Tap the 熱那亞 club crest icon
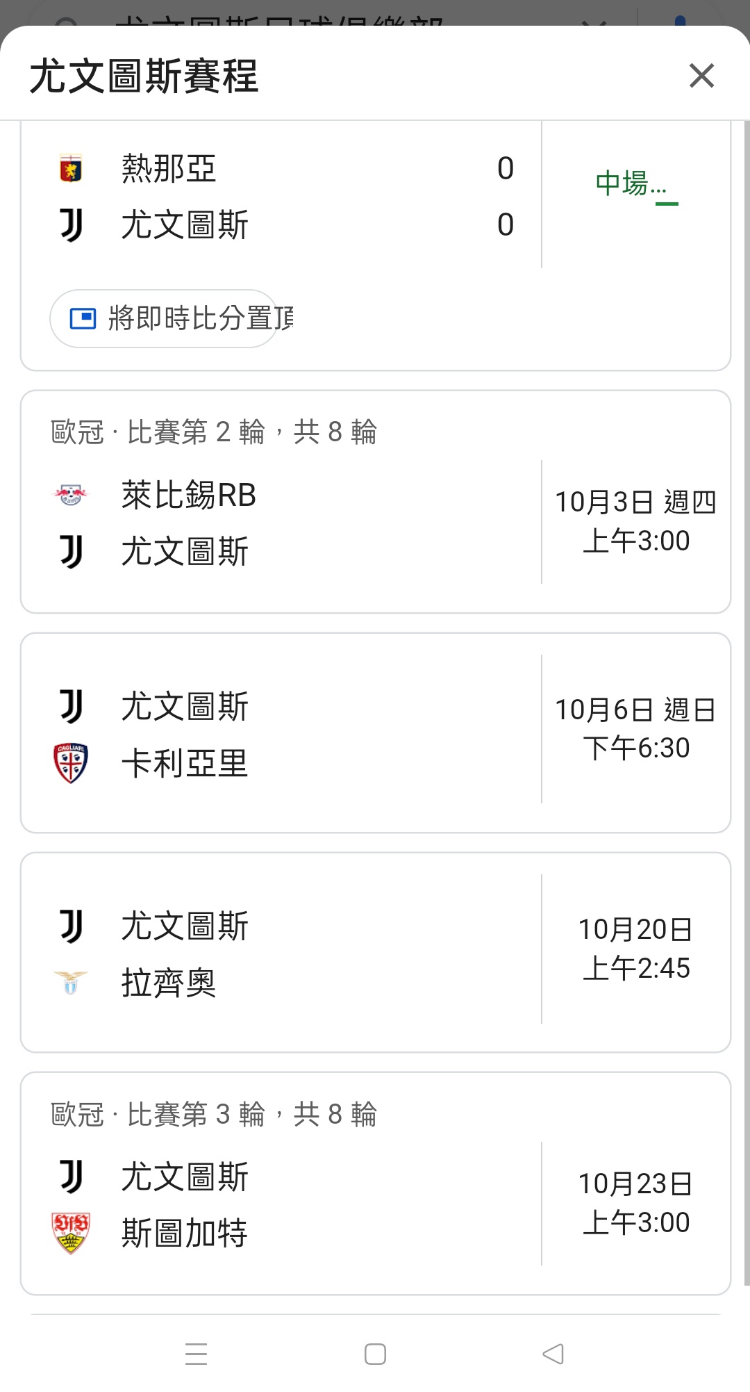 [71, 169]
